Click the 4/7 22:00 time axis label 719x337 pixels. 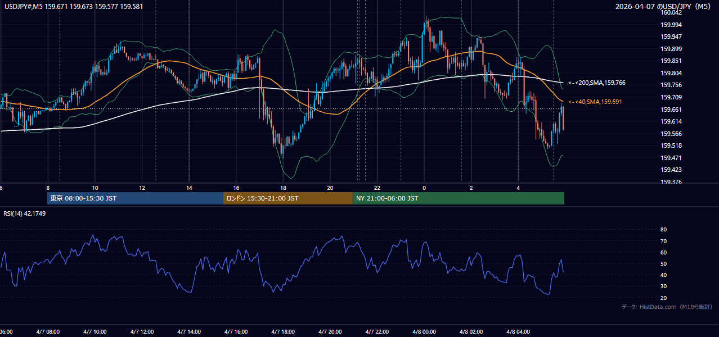pos(377,332)
